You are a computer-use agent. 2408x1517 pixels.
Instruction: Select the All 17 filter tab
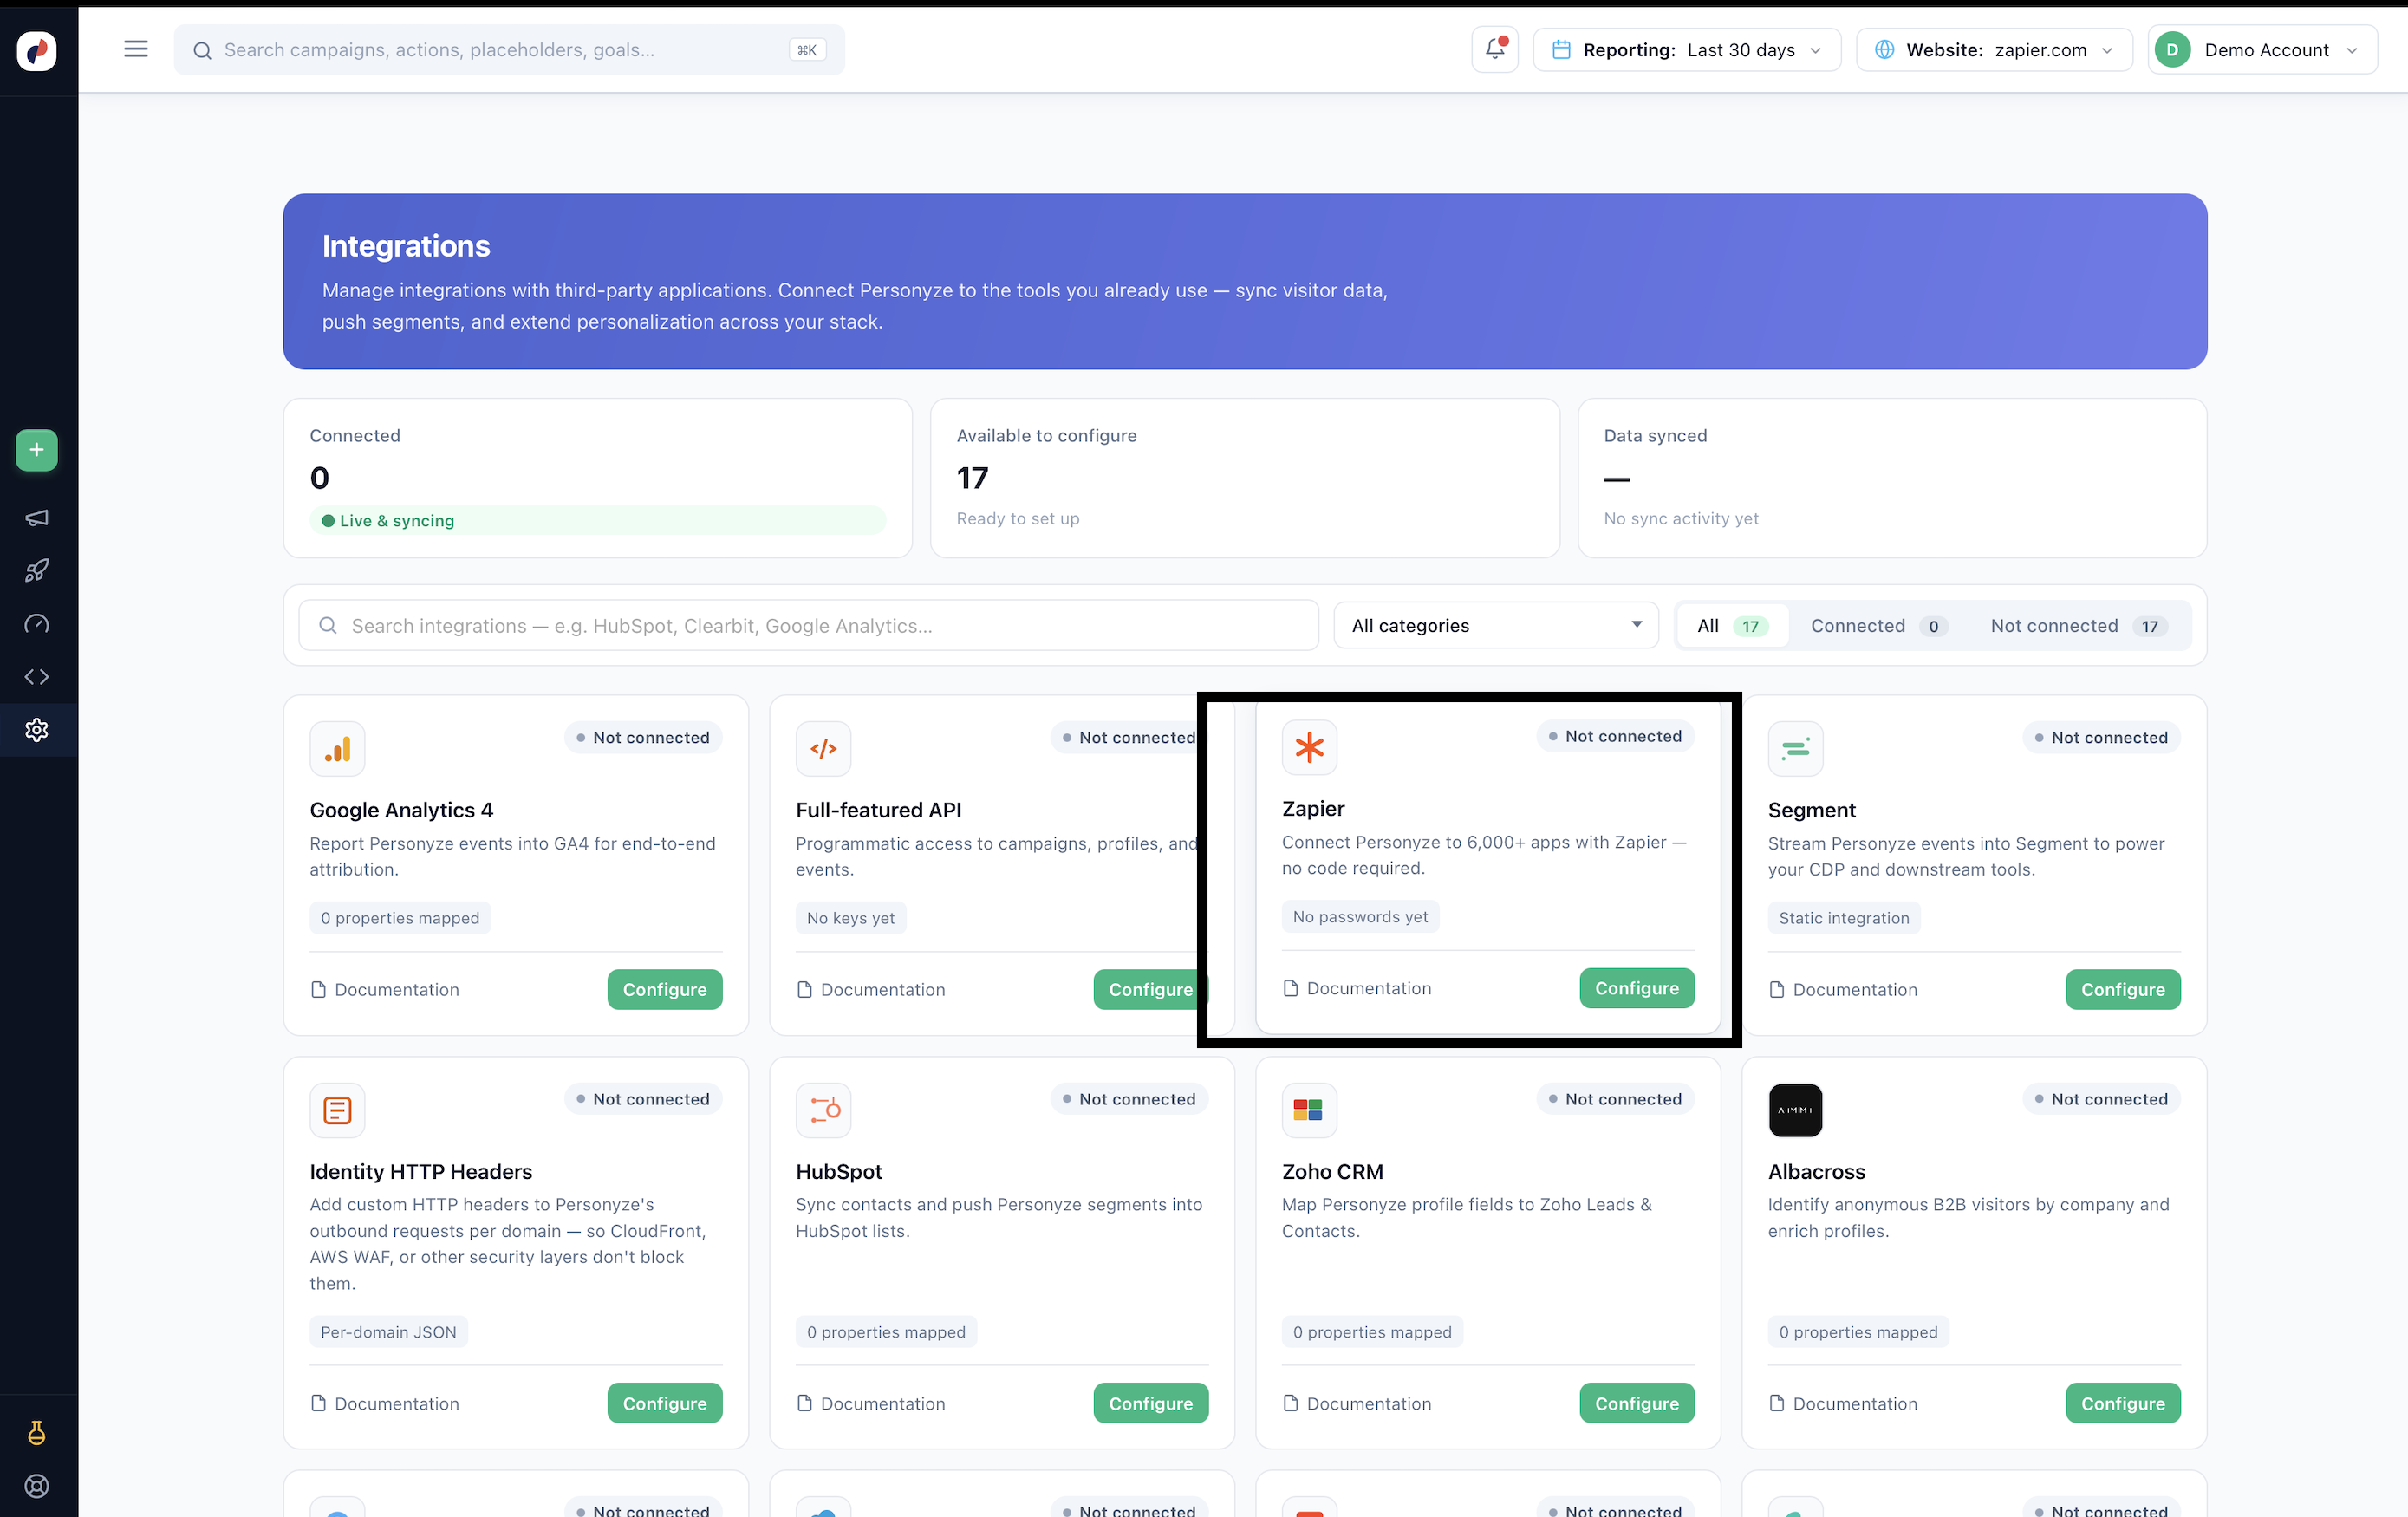point(1732,626)
